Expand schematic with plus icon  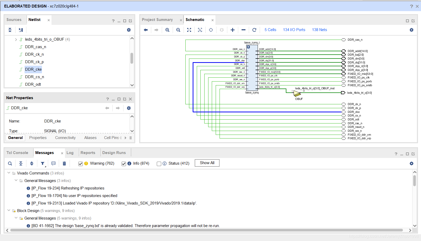233,30
